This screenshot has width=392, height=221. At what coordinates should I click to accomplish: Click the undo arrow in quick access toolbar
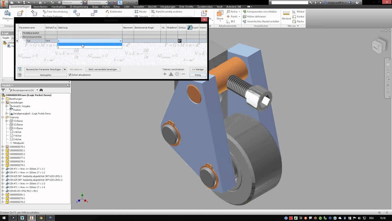[29, 2]
